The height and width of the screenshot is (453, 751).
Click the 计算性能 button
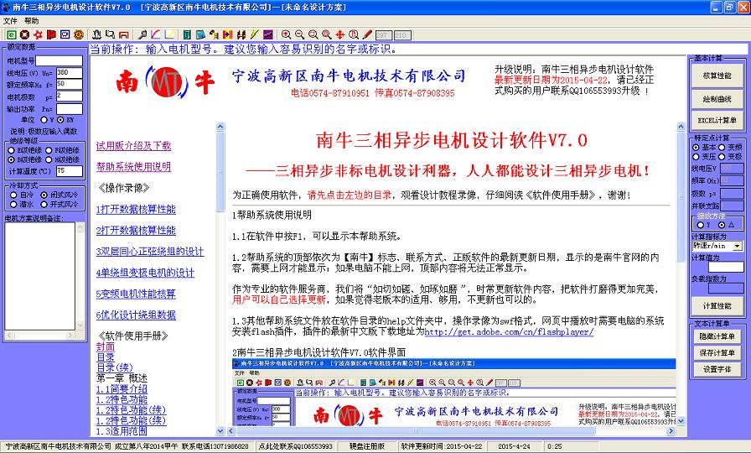717,306
